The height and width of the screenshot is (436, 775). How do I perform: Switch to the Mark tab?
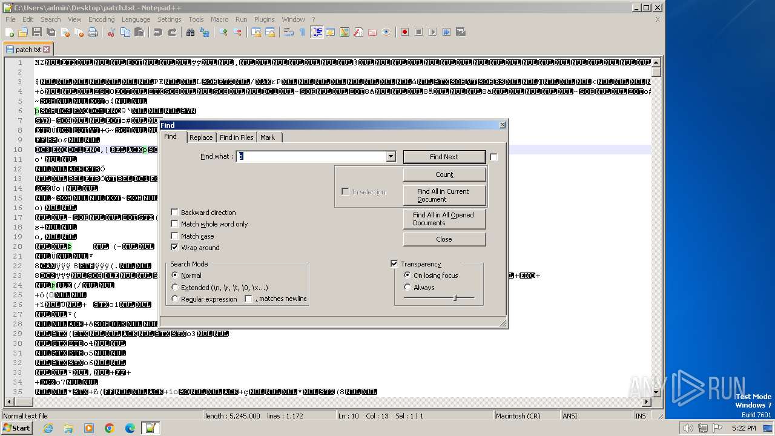[268, 137]
